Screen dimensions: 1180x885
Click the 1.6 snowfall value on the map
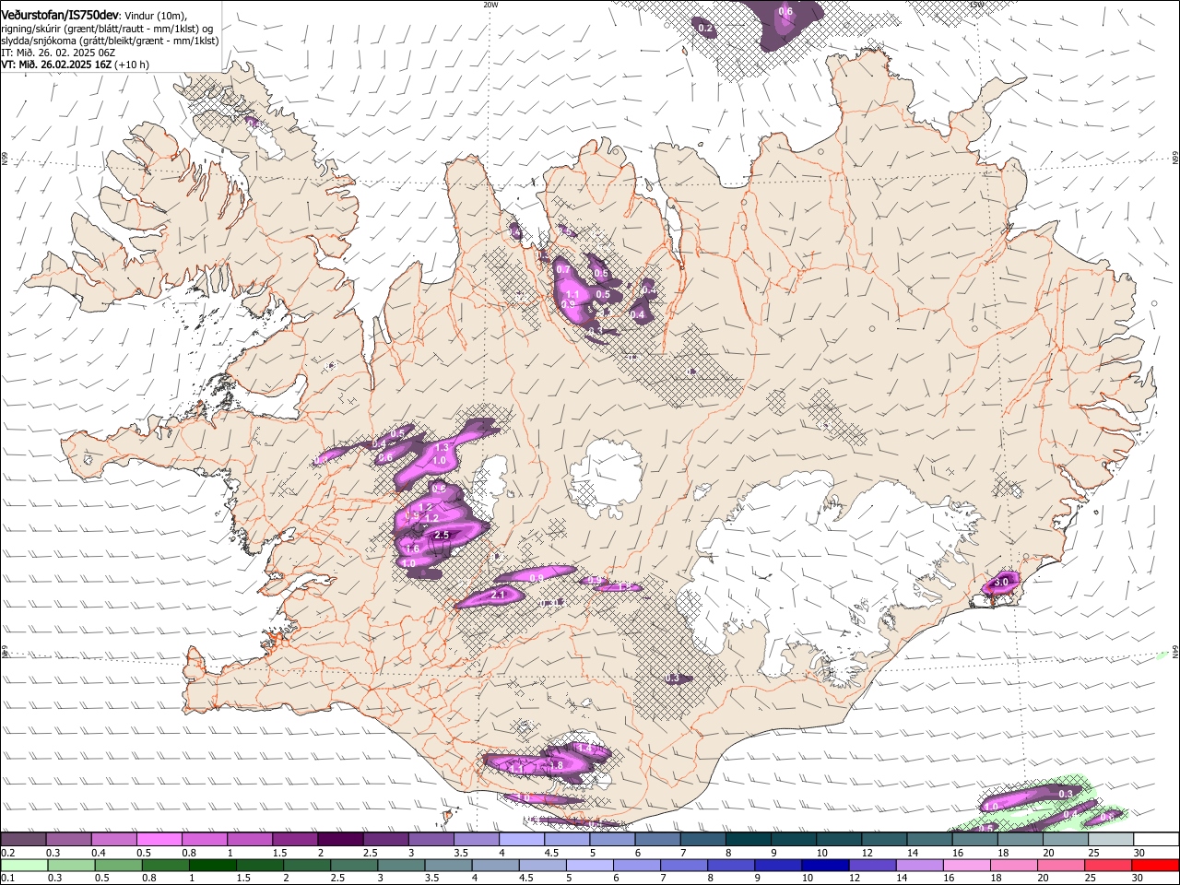(412, 549)
